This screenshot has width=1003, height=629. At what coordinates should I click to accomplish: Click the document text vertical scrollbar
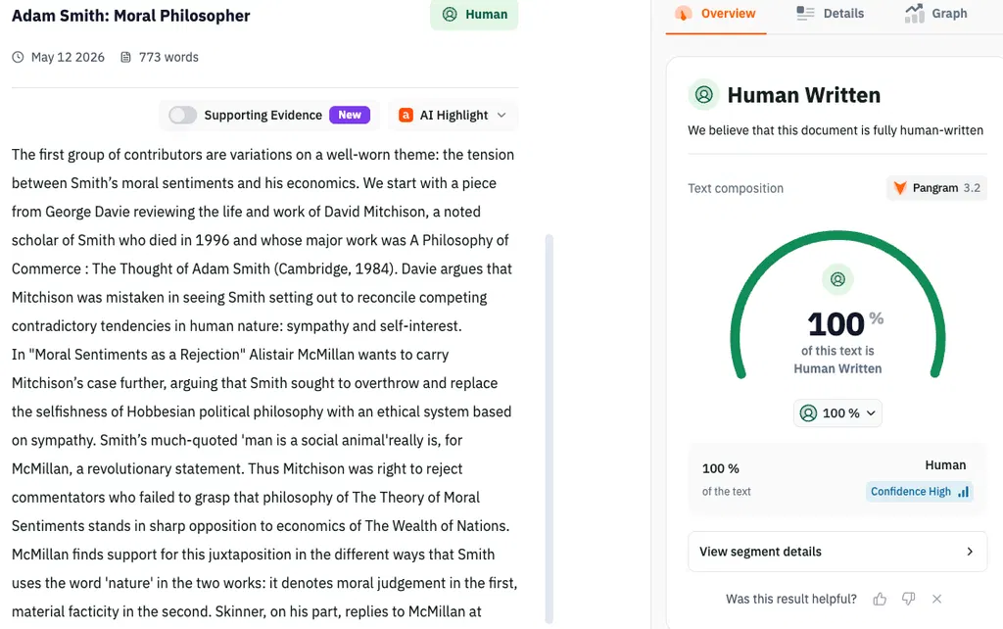pos(549,429)
